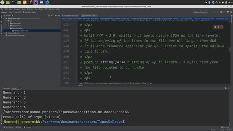Click the vertical Structure side tab
Viewport: 233px width, 131px height.
click(x=1, y=29)
